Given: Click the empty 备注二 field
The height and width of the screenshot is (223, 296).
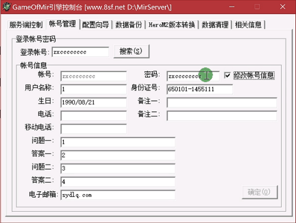Looking at the screenshot, I should pyautogui.click(x=222, y=116).
